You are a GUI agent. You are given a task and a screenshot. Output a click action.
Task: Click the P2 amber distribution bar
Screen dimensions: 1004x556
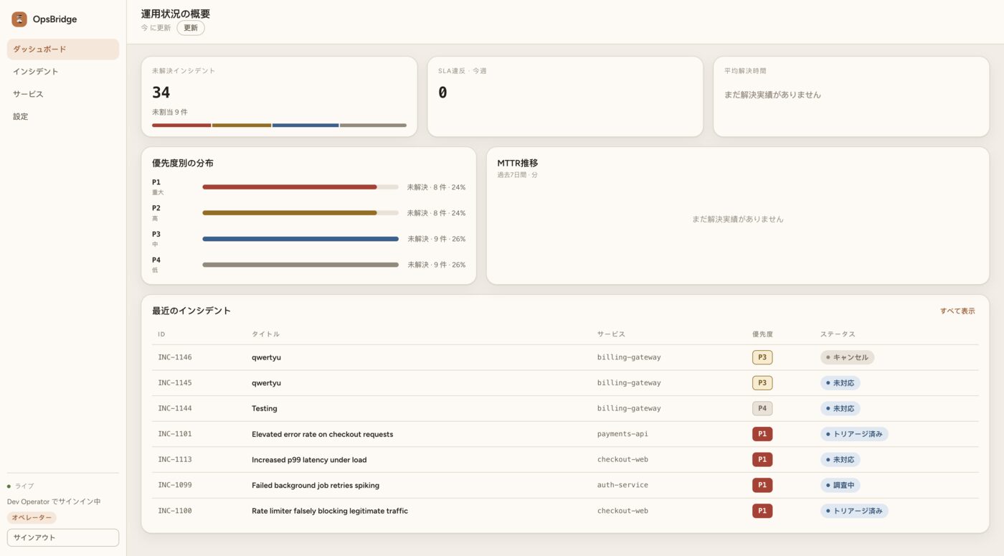click(x=290, y=213)
